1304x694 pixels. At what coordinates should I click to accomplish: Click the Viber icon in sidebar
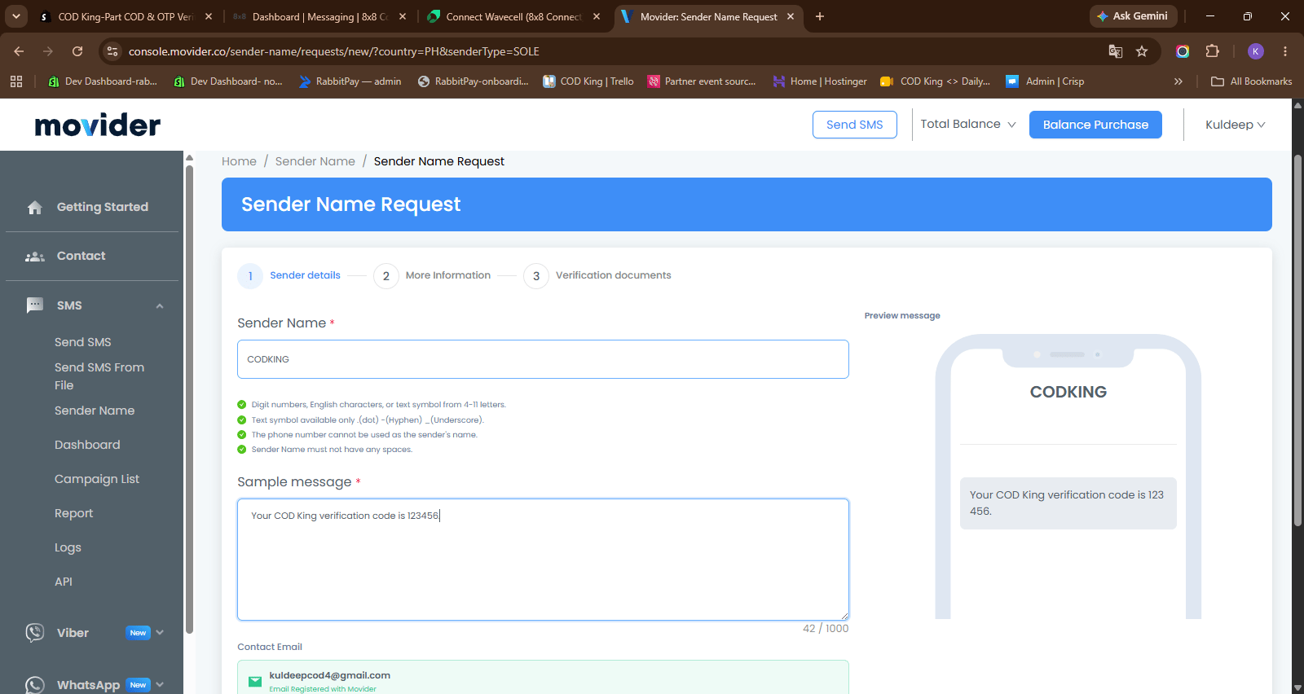click(35, 633)
